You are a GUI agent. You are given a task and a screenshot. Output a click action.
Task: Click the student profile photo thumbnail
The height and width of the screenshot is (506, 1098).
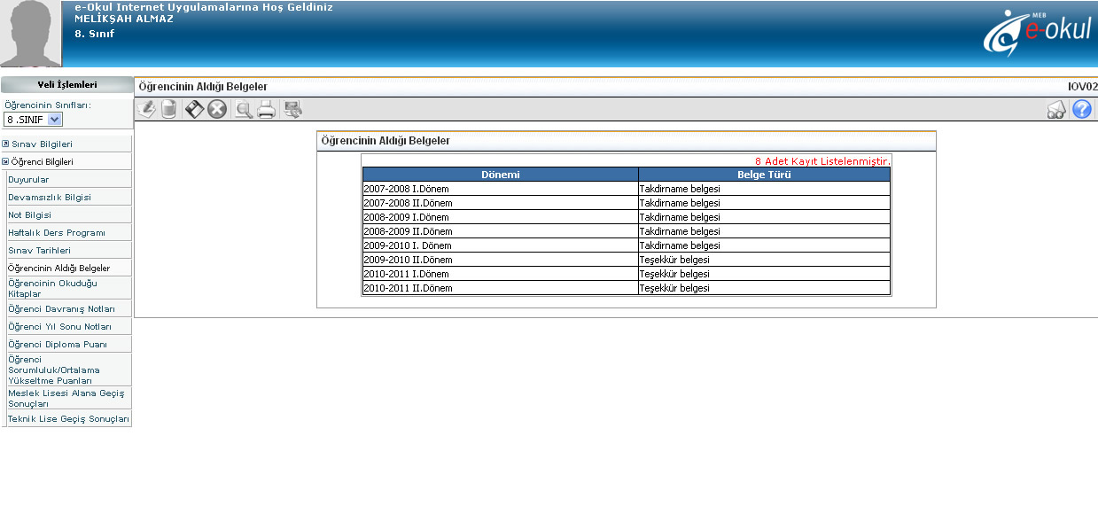[x=31, y=34]
